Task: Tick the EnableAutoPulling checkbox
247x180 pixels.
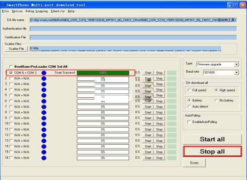Action: [x=189, y=122]
